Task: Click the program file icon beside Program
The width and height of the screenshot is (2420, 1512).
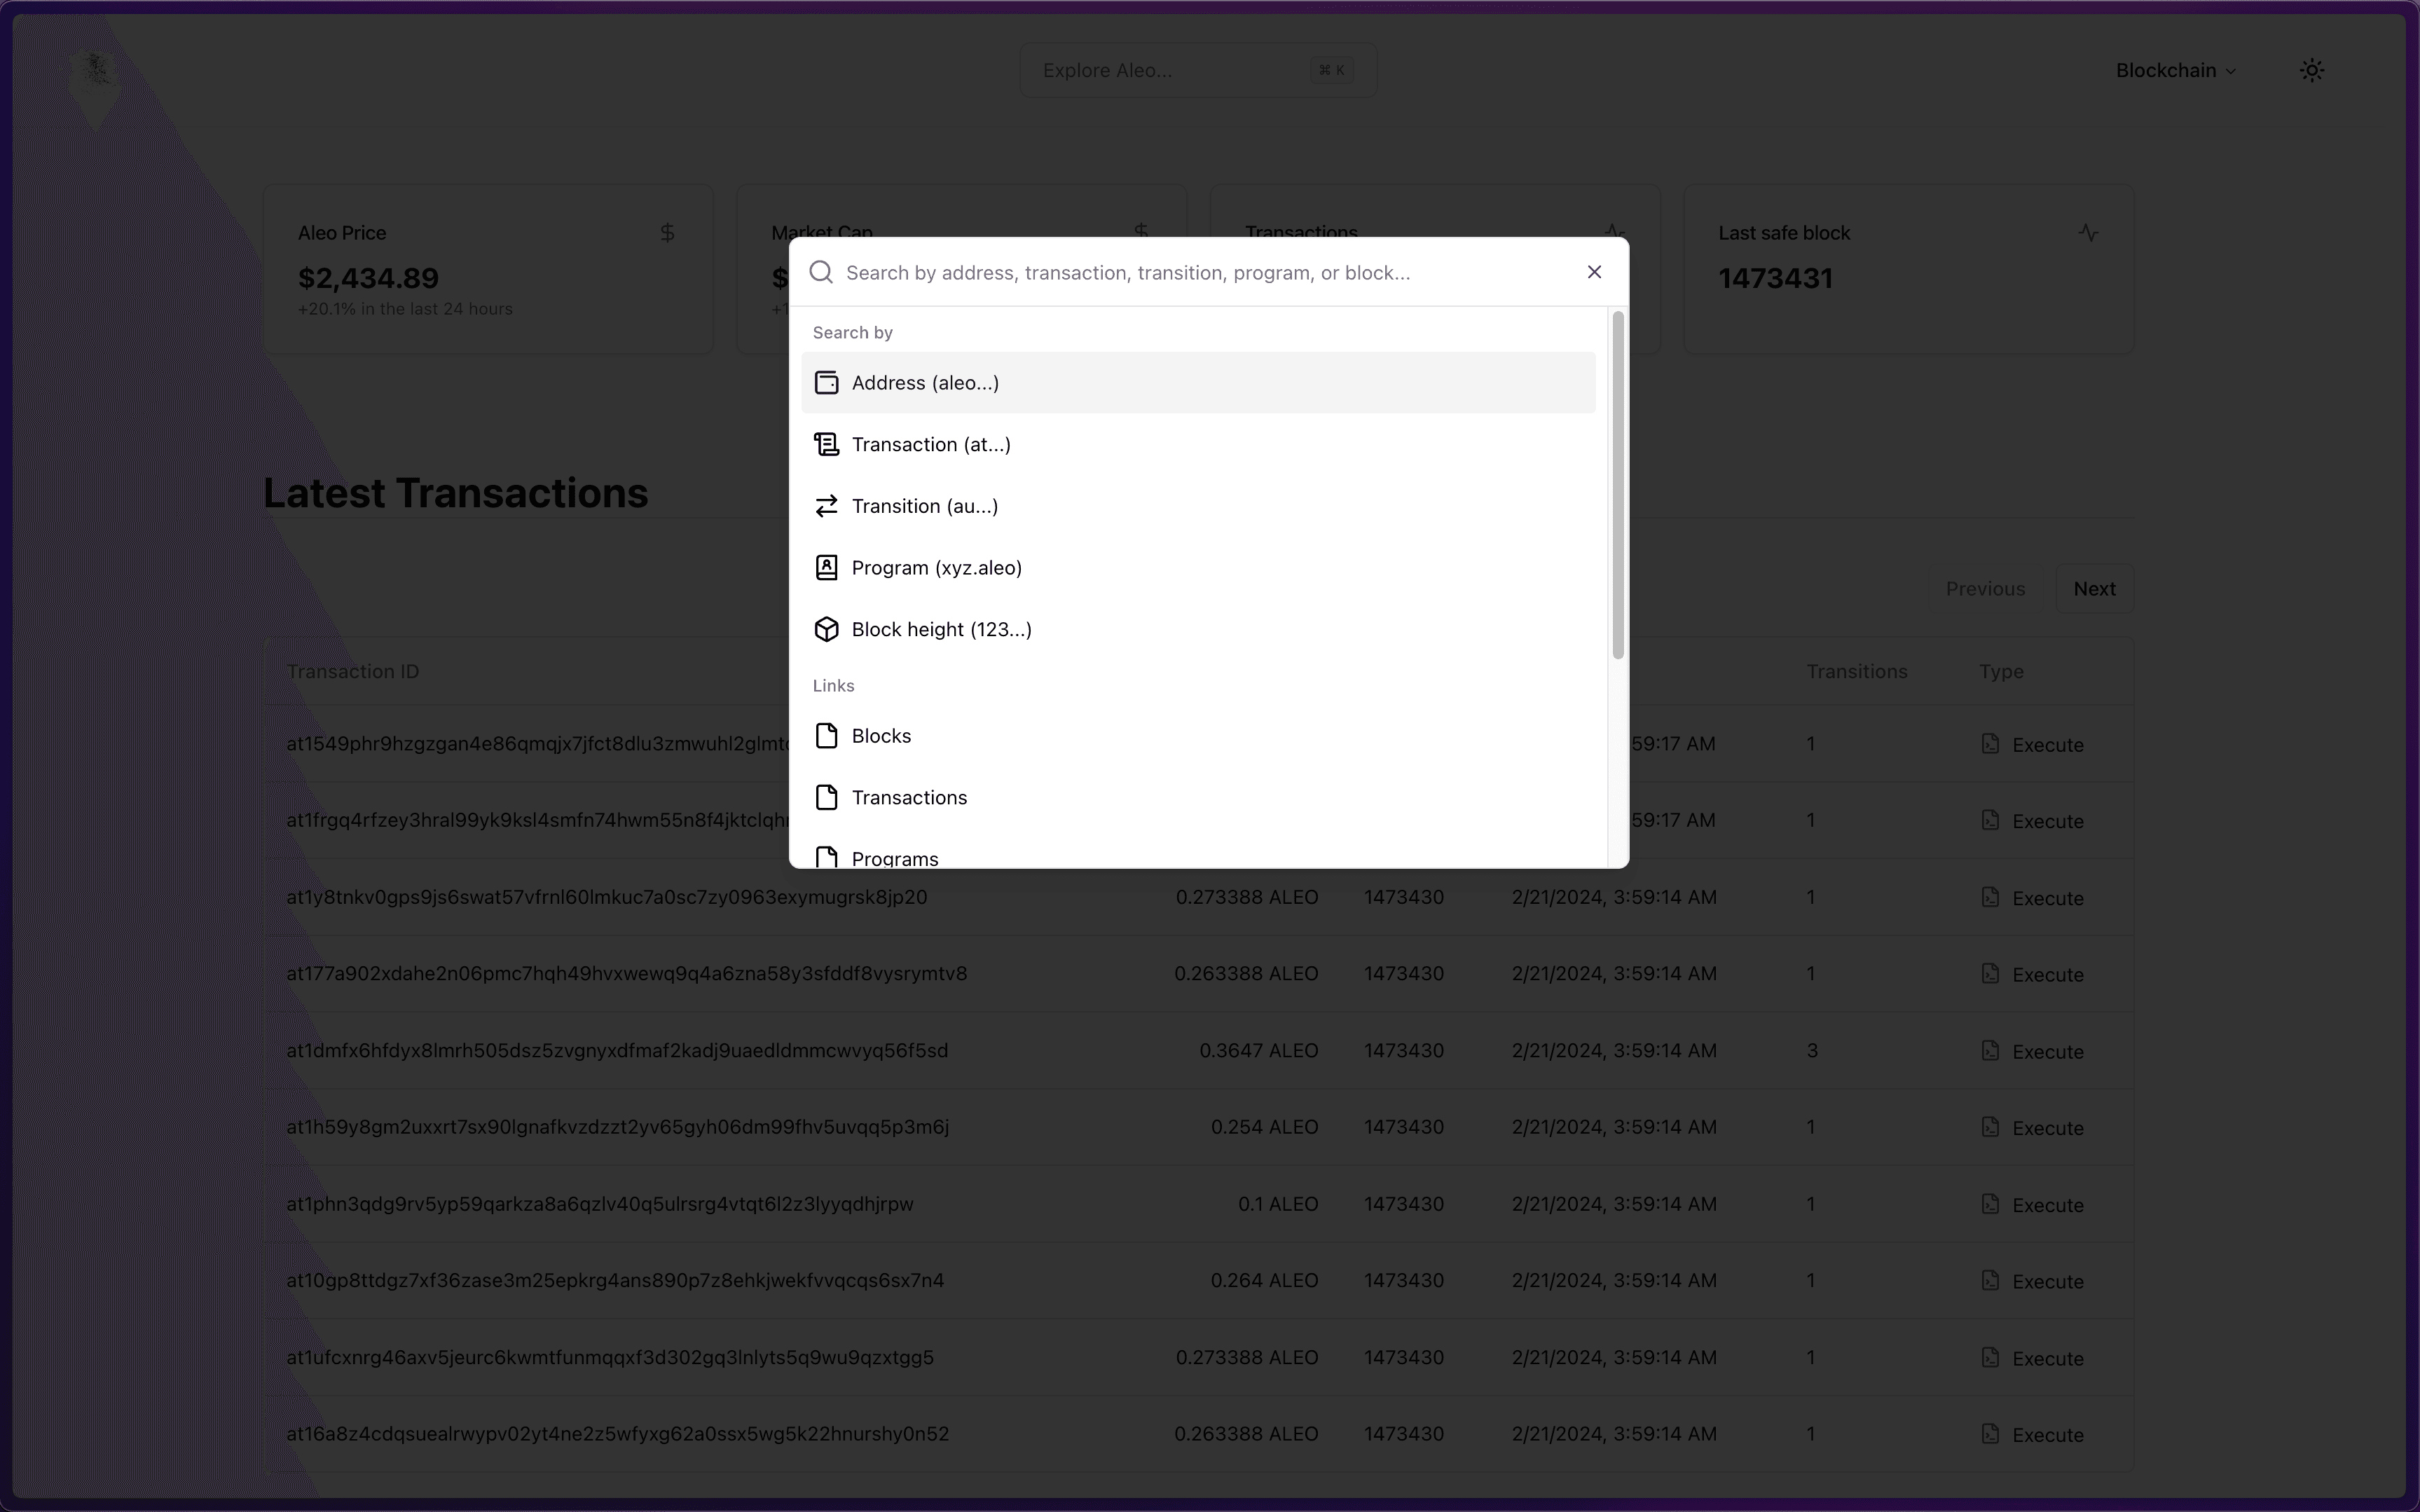Action: 826,568
